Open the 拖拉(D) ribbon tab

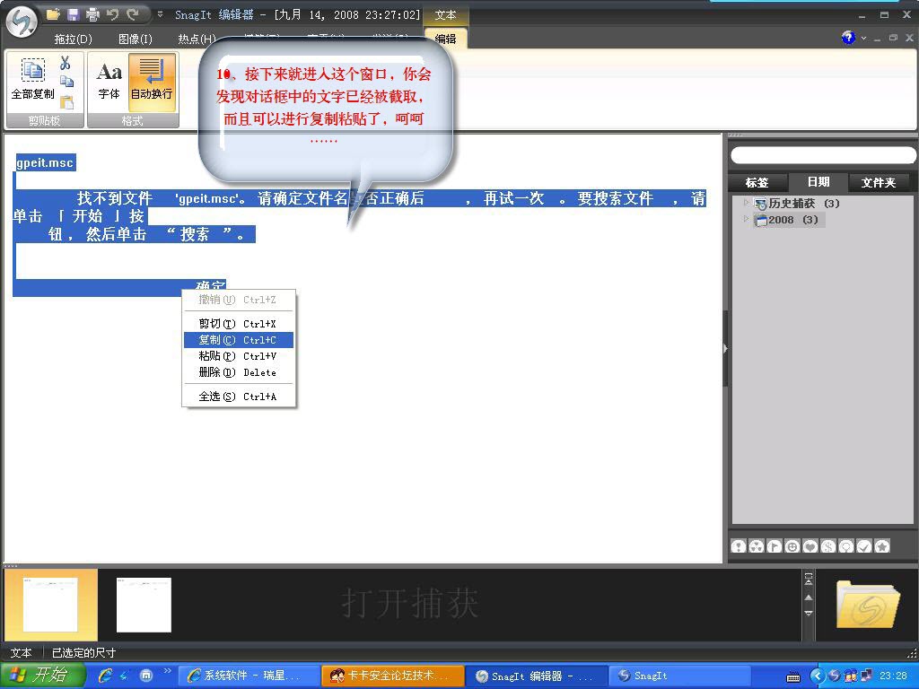tap(74, 39)
